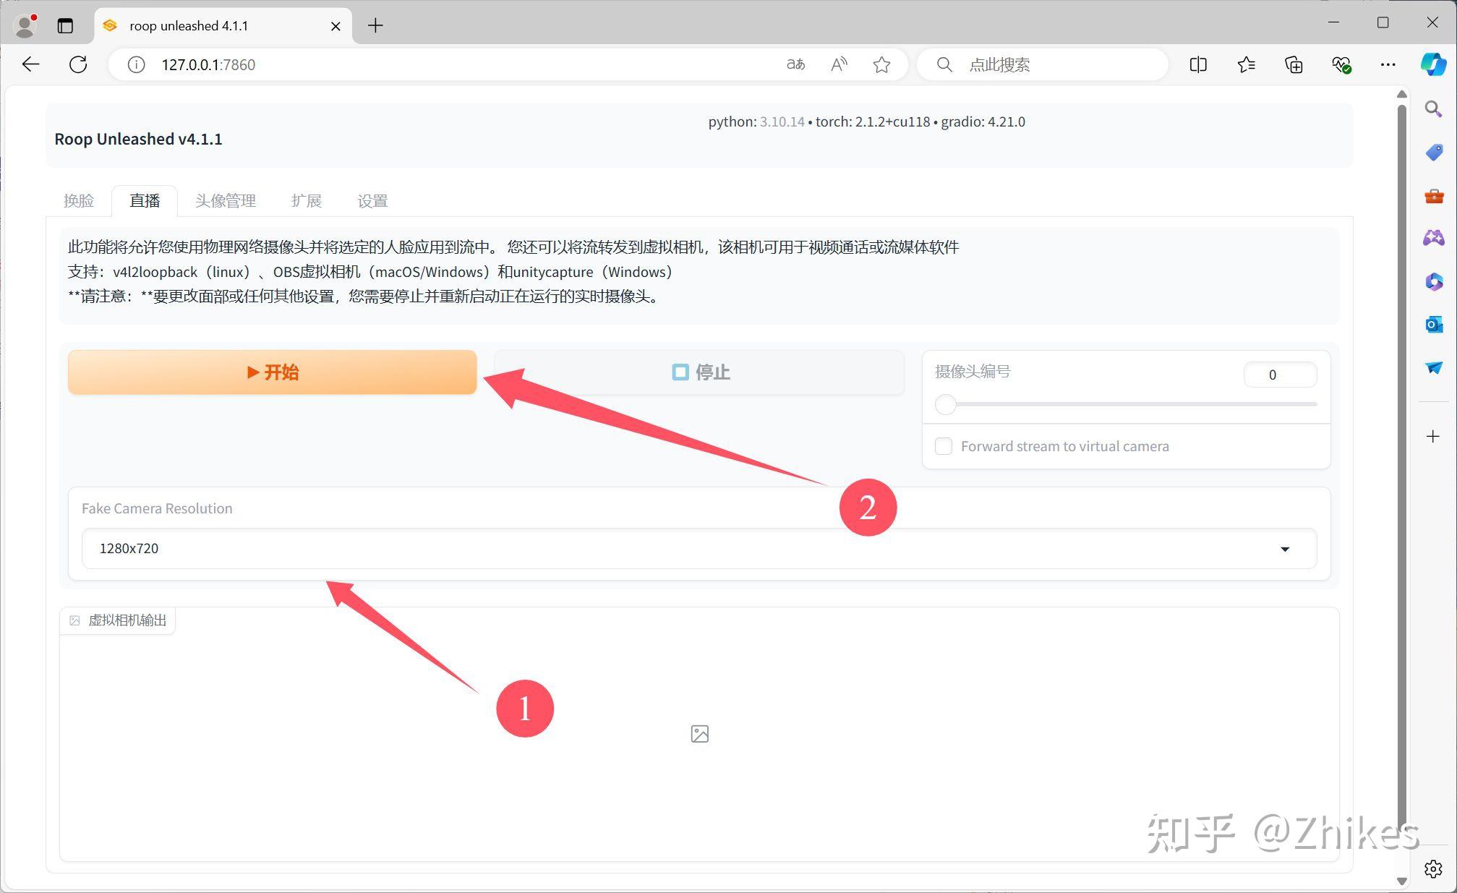Click the 摄像头编号 number field

point(1280,375)
